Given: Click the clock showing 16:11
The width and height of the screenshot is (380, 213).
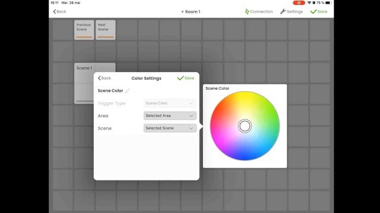Looking at the screenshot, I should (55, 2).
